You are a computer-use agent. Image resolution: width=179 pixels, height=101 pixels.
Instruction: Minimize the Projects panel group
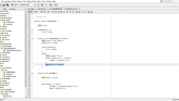[x=25, y=9]
